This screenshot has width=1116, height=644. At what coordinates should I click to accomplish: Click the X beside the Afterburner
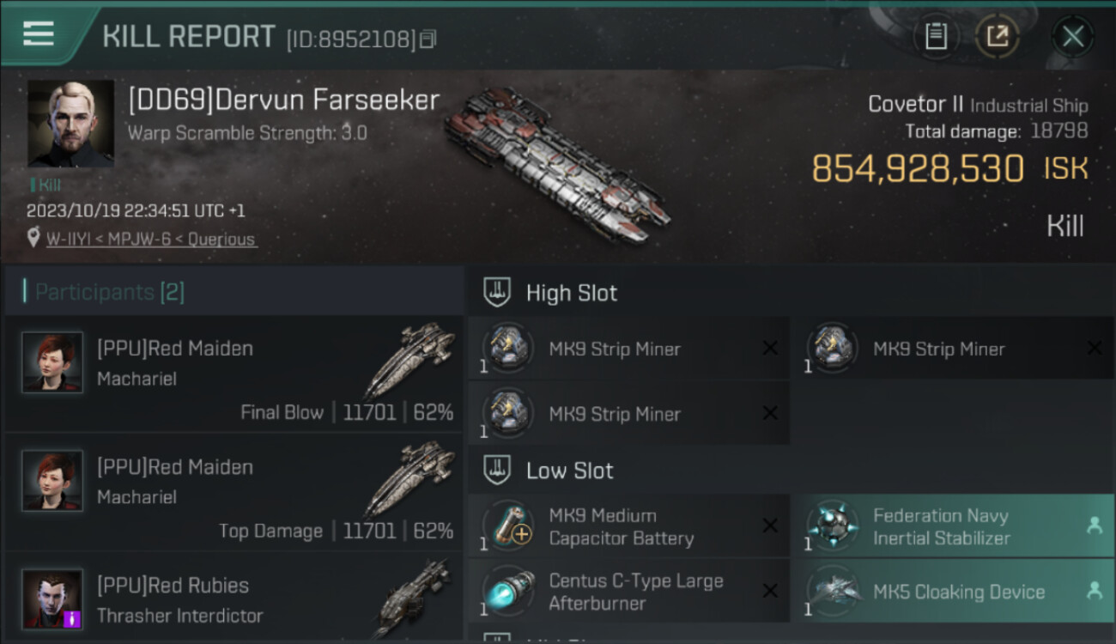[770, 591]
